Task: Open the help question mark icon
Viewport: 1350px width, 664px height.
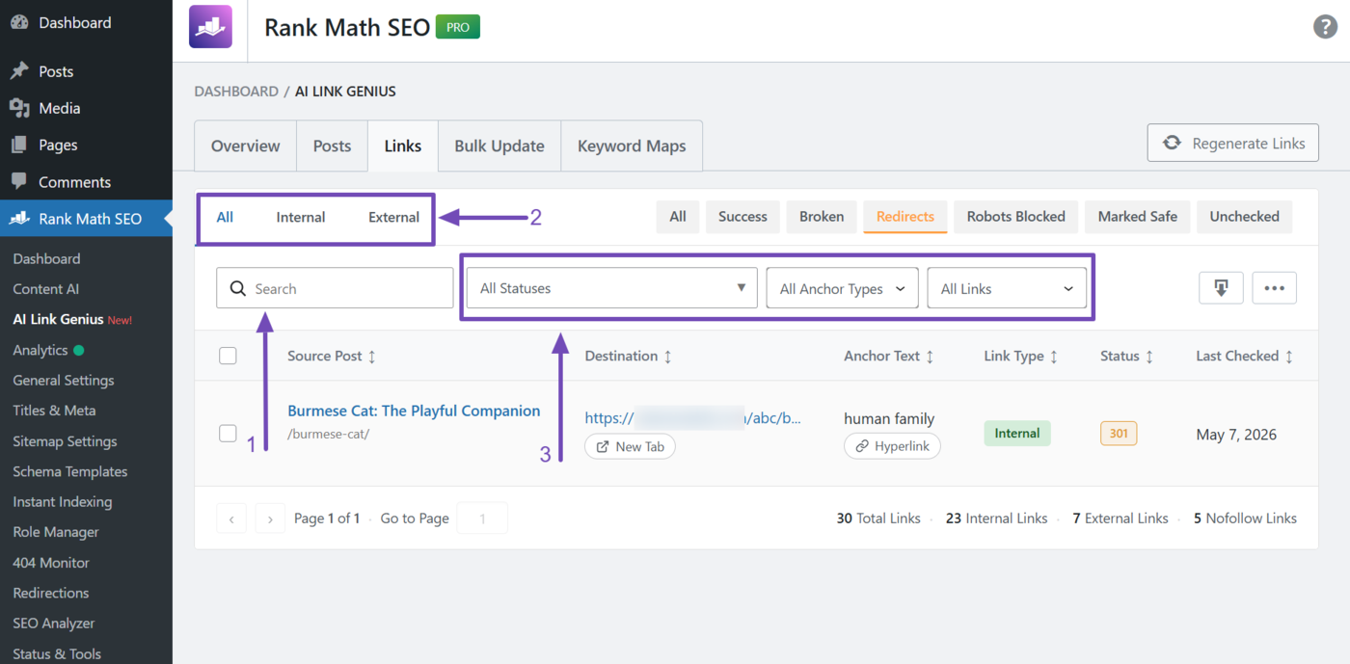Action: [1325, 27]
